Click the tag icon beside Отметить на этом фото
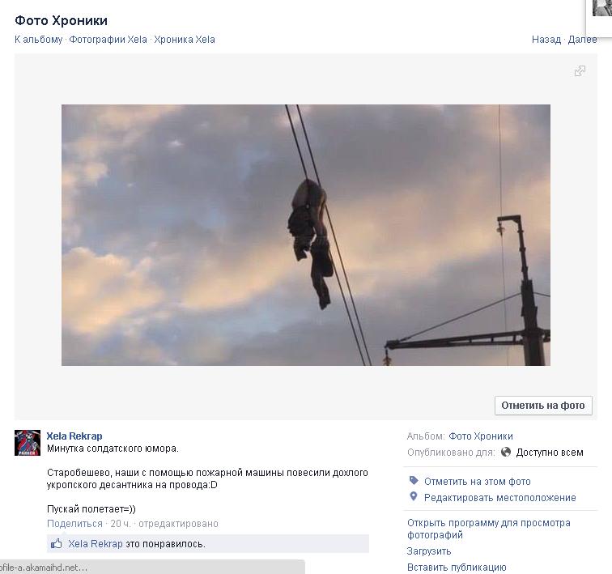This screenshot has height=574, width=612. coord(414,481)
